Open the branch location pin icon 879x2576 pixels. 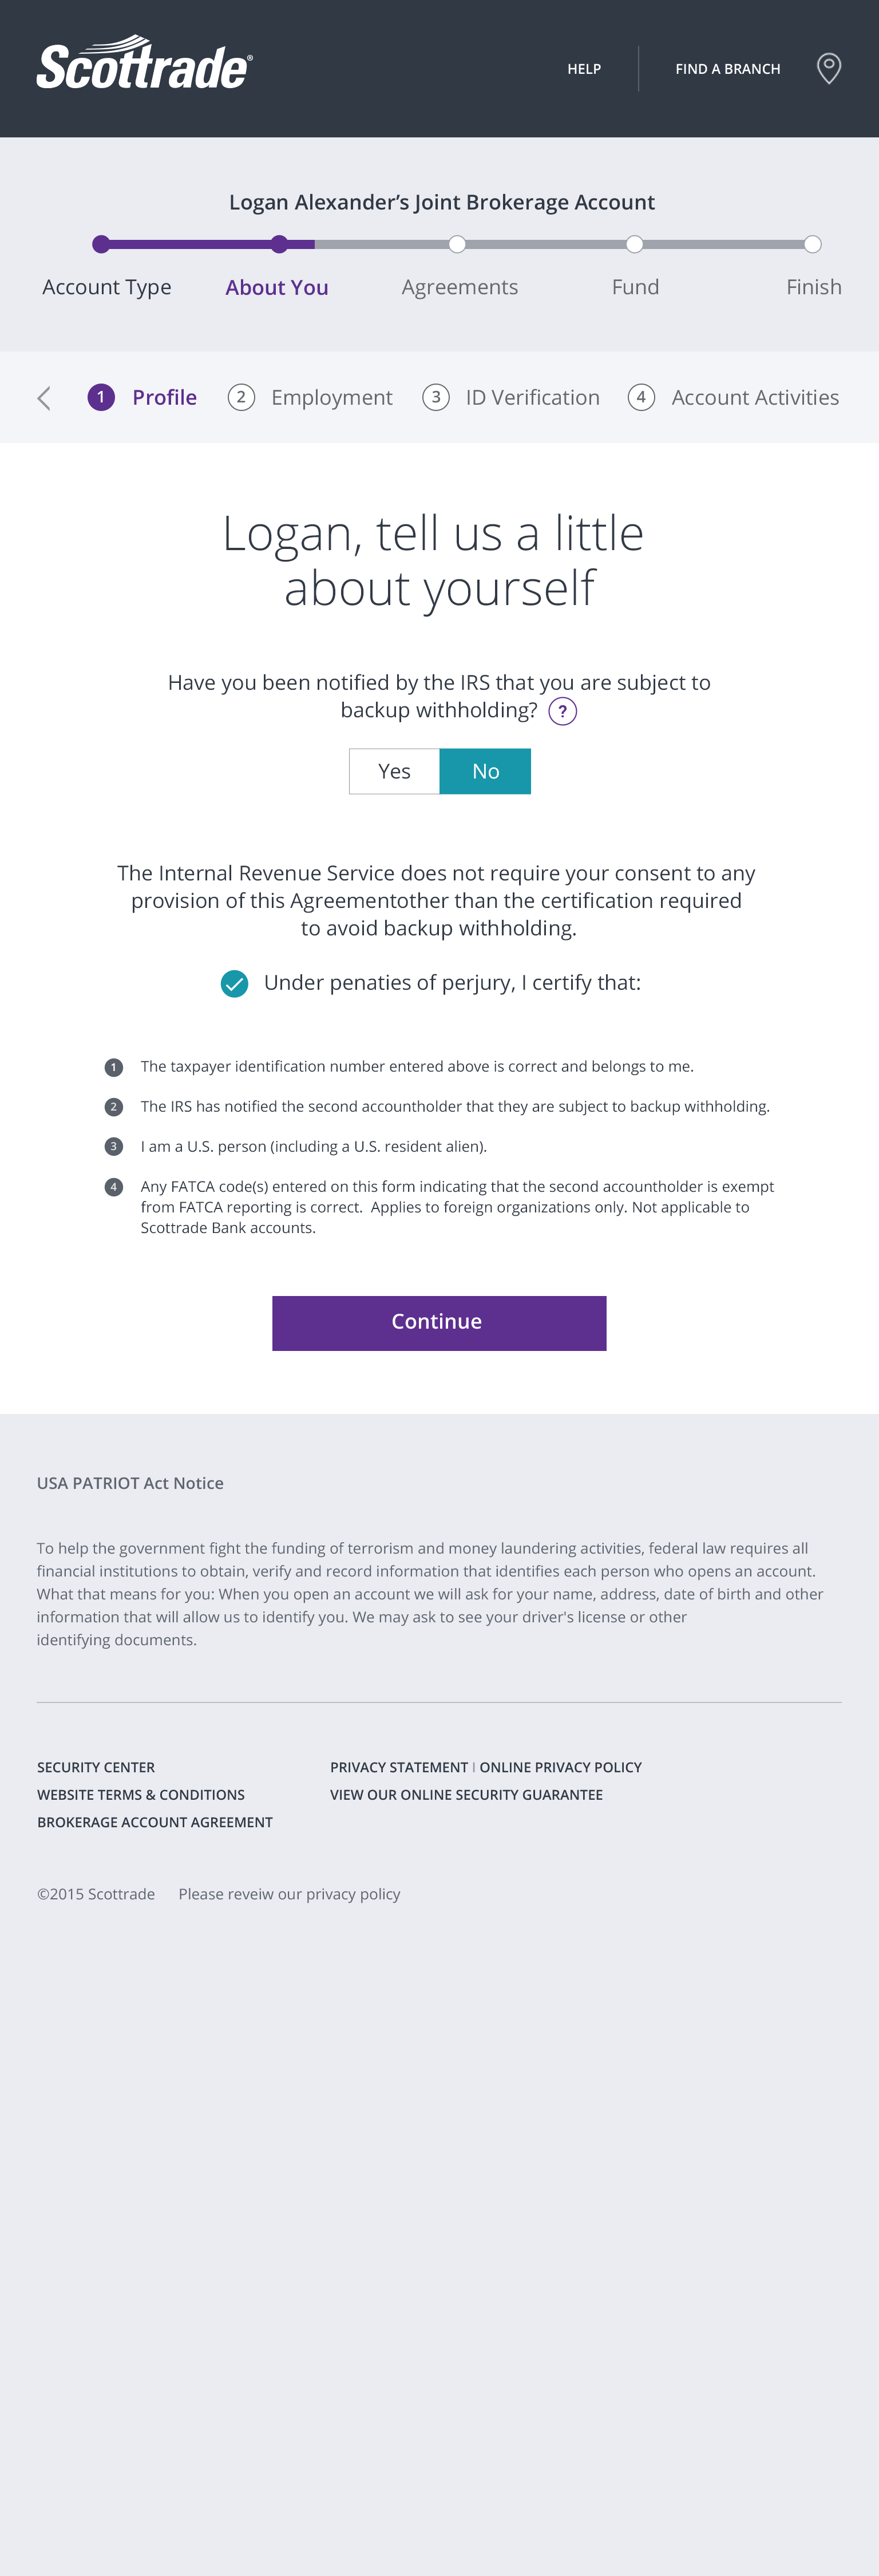click(829, 69)
